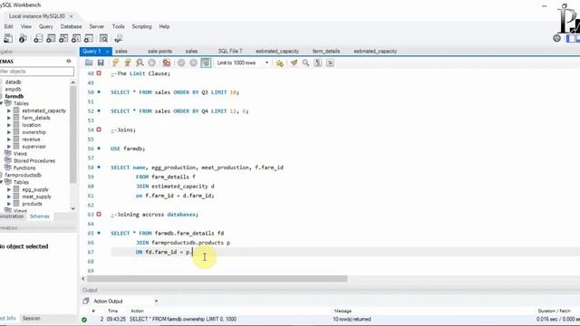This screenshot has width=580, height=326.
Task: Expand the products table node
Action: point(9,204)
